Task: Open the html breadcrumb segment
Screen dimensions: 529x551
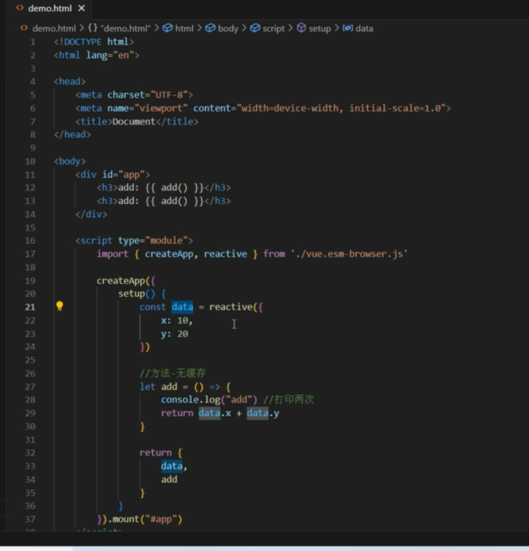Action: click(184, 28)
